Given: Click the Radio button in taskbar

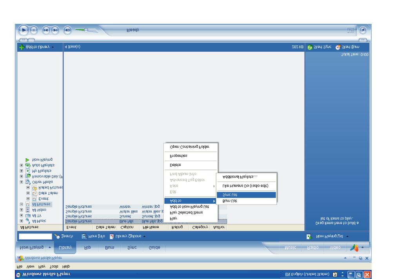Looking at the screenshot, I should coord(312,248).
